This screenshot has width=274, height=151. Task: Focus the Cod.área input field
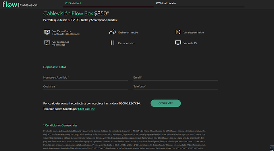85,87
